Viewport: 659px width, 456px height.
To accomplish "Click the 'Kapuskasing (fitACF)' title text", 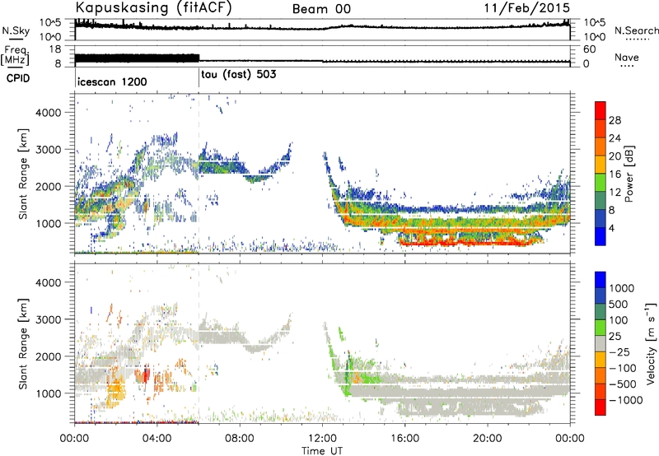I will (x=154, y=7).
